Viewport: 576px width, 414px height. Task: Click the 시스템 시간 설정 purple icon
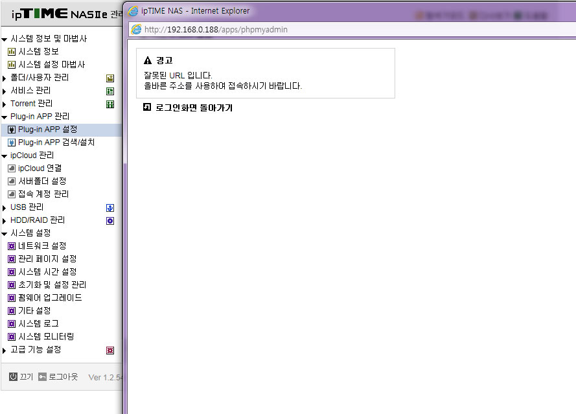click(12, 272)
